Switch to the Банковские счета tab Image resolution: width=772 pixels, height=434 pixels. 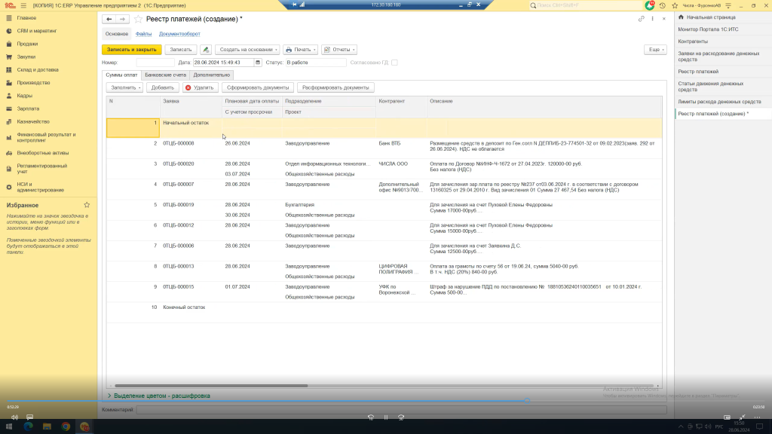point(165,75)
